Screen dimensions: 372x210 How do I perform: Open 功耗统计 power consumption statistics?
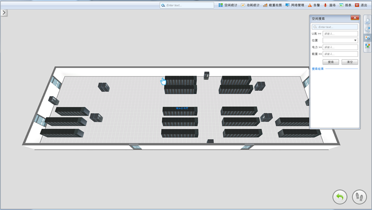click(x=250, y=5)
